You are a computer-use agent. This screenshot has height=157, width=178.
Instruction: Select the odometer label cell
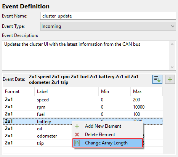click(53, 136)
